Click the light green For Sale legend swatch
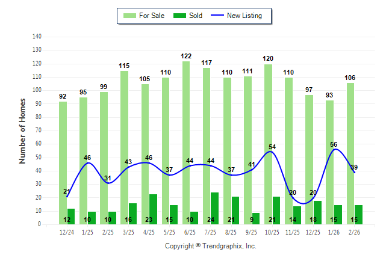 pyautogui.click(x=128, y=16)
